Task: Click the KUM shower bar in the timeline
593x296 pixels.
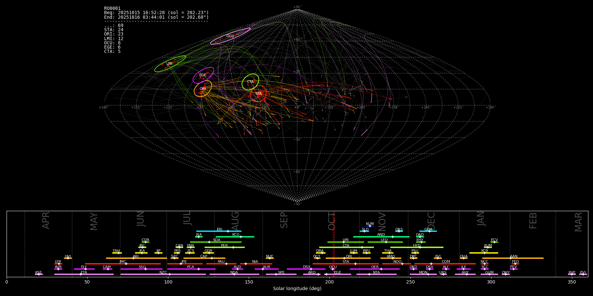Action: [x=370, y=226]
